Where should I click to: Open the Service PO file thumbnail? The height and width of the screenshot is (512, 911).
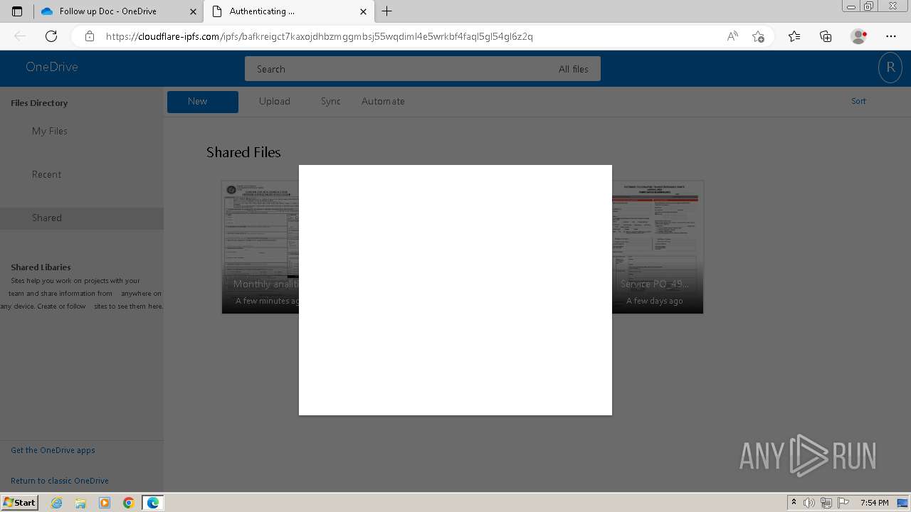point(658,247)
